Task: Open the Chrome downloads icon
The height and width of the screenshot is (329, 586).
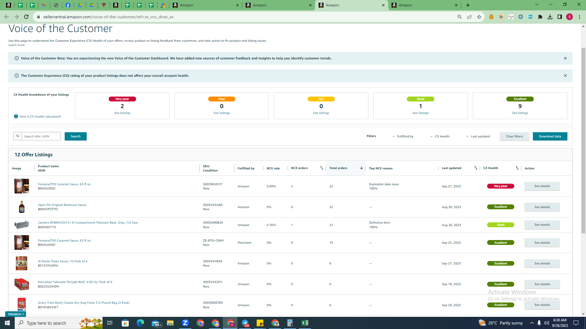Action: tap(550, 17)
